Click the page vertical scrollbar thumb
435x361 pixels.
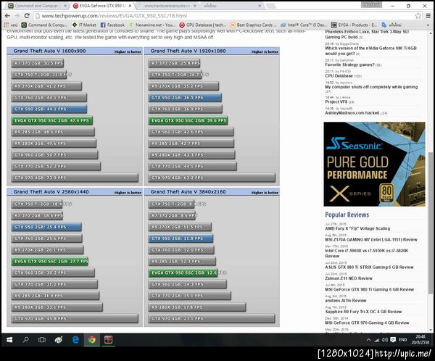(430, 223)
